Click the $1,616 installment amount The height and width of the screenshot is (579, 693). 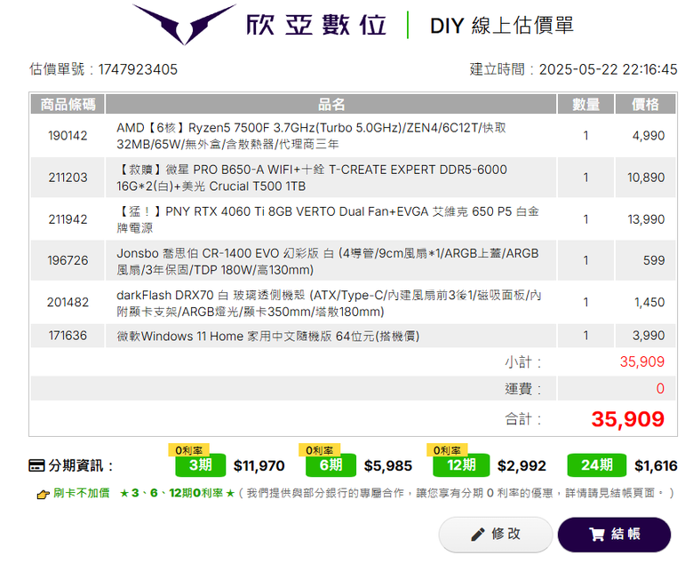pyautogui.click(x=656, y=466)
